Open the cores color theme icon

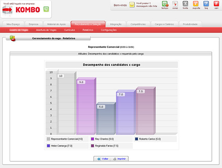point(175,4)
